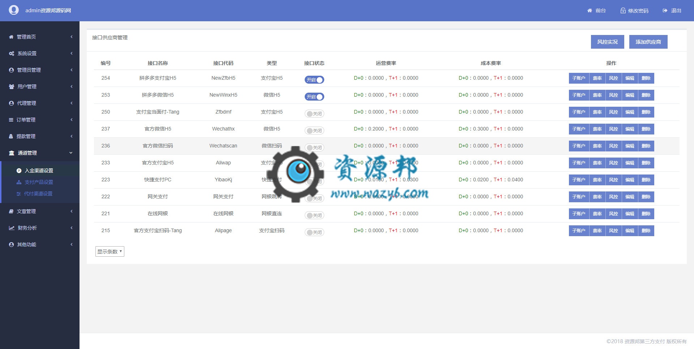
Task: Click the 接口供应商管理 page title
Action: pyautogui.click(x=110, y=37)
